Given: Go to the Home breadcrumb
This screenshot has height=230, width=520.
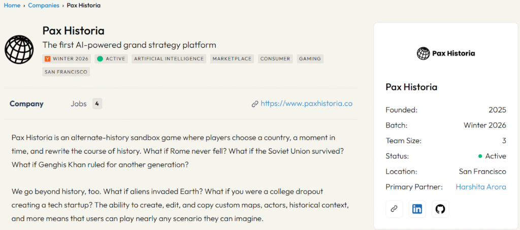Looking at the screenshot, I should click(x=12, y=6).
